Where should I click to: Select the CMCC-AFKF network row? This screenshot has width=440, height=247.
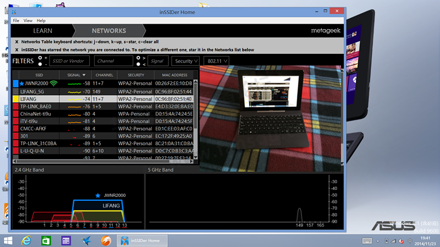tap(103, 129)
